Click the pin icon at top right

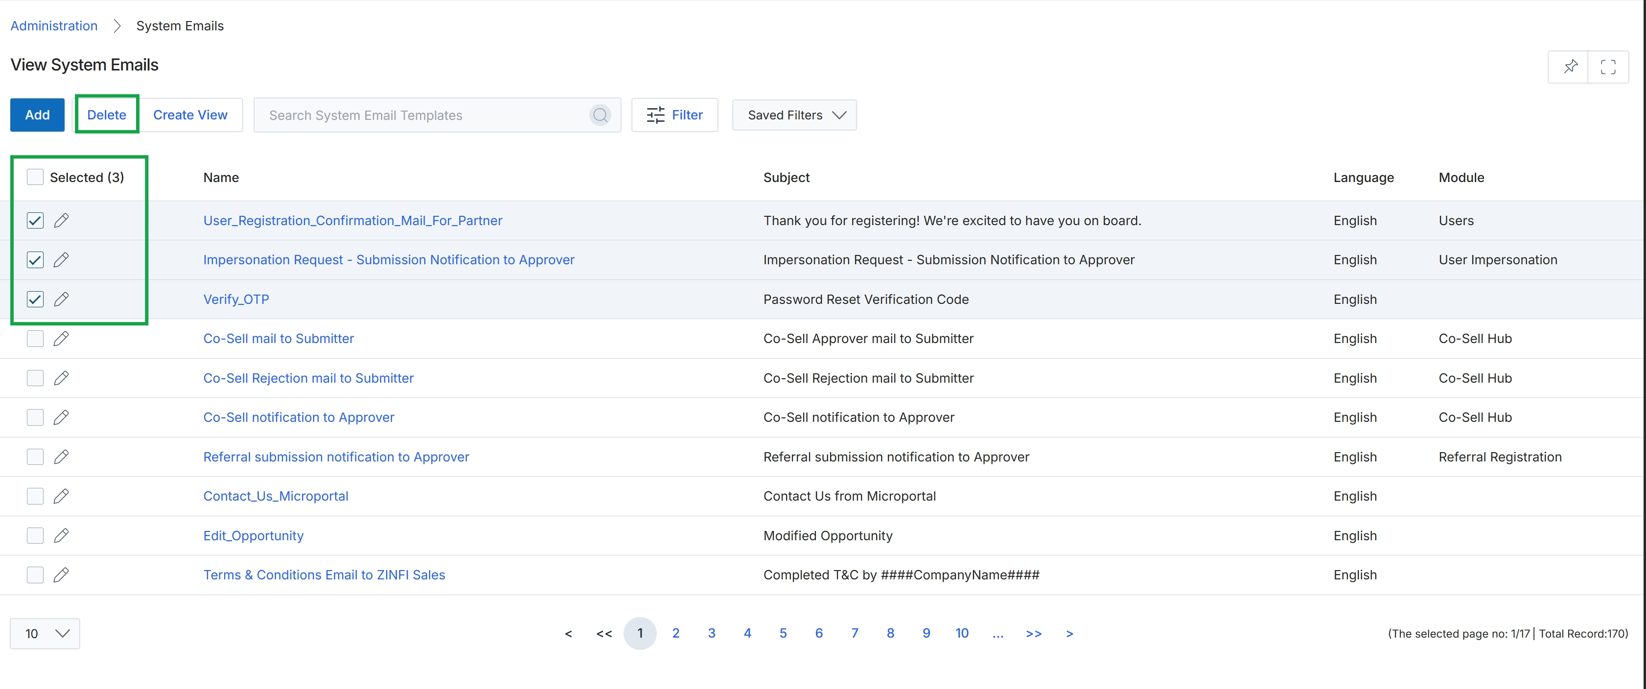point(1570,67)
